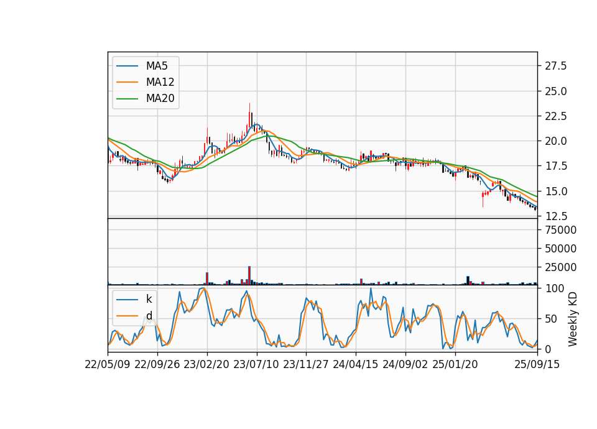Click the 23/07/10 date label
Viewport: 597px width, 429px height.
coord(256,364)
